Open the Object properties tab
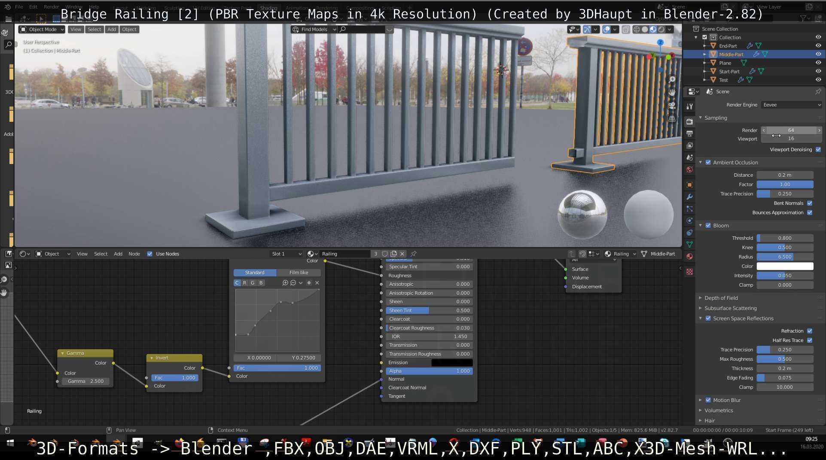Image resolution: width=826 pixels, height=460 pixels. click(x=689, y=185)
